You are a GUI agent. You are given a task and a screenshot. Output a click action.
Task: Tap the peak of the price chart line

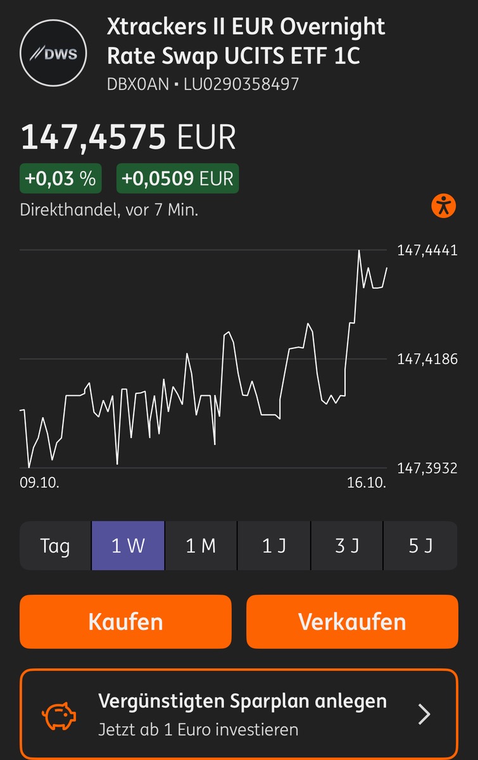tap(359, 251)
